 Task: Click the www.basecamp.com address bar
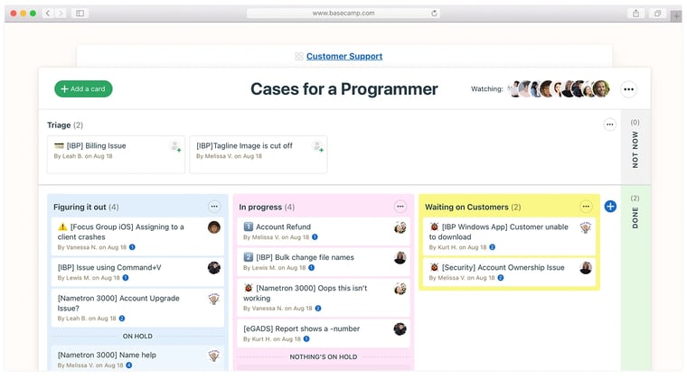tap(343, 14)
